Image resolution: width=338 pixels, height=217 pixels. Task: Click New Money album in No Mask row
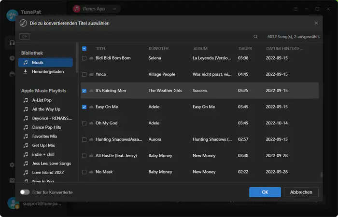(x=204, y=172)
